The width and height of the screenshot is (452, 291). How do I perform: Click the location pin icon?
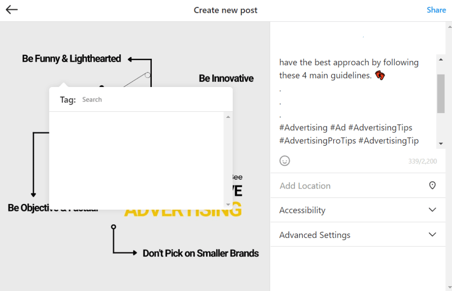(x=432, y=185)
